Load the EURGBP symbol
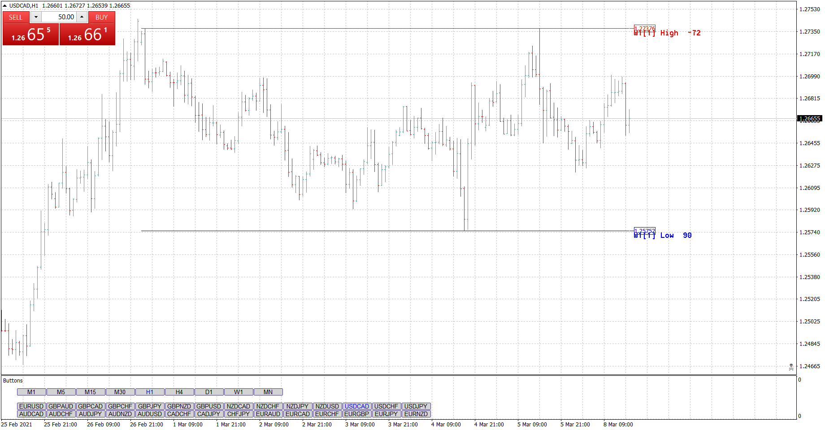The height and width of the screenshot is (430, 825). (x=357, y=414)
